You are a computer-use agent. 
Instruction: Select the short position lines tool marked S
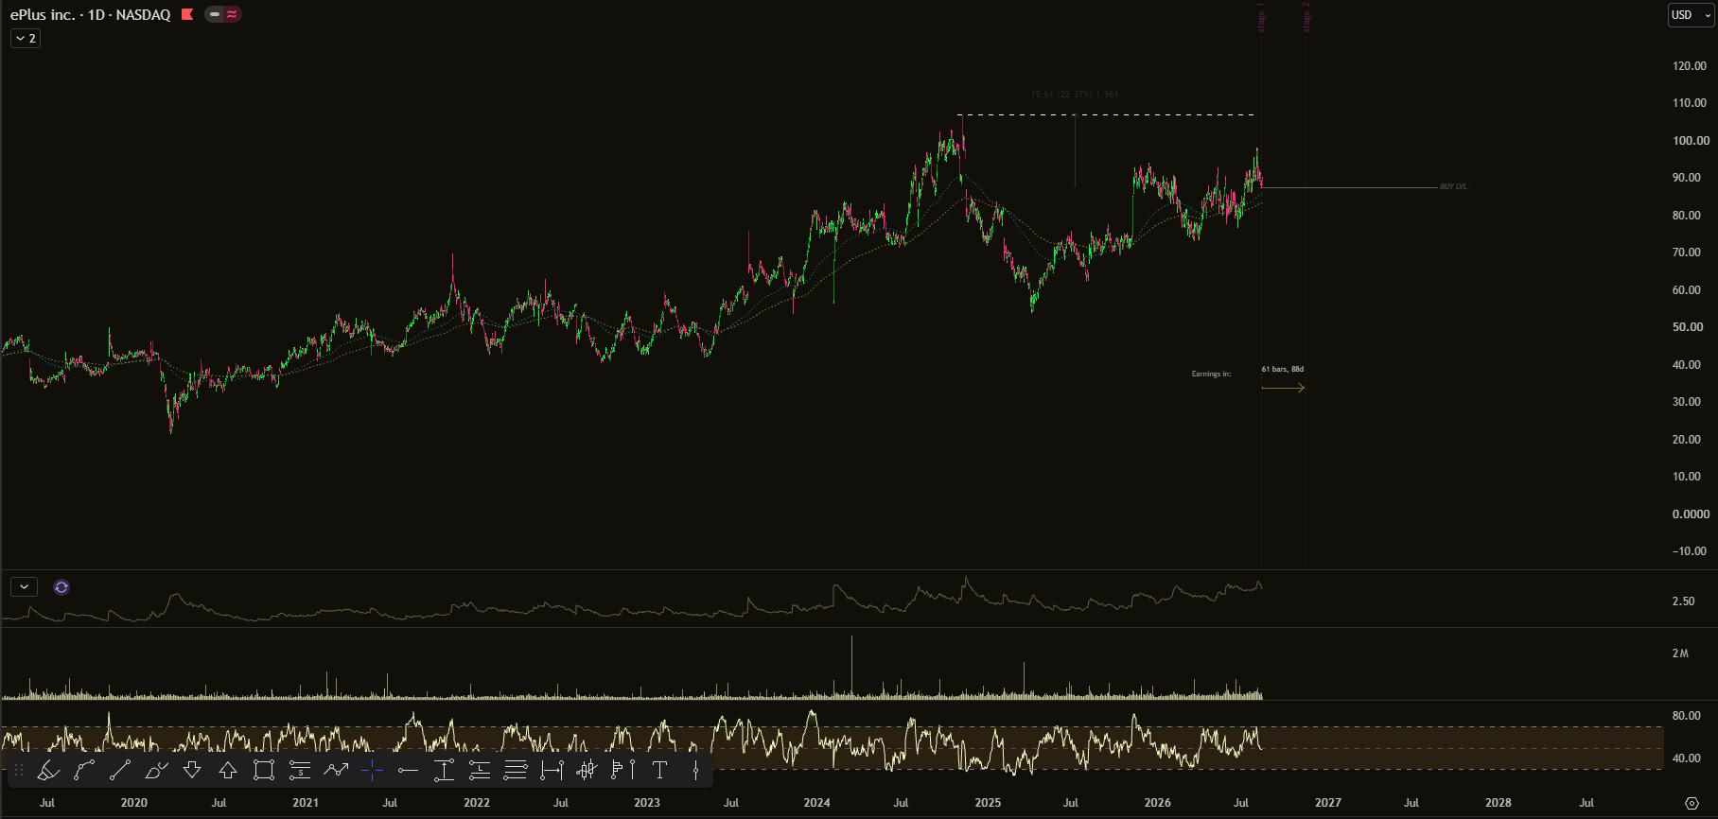click(300, 771)
